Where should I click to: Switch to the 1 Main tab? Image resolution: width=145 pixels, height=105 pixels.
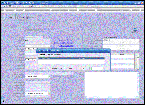pyautogui.click(x=10, y=17)
